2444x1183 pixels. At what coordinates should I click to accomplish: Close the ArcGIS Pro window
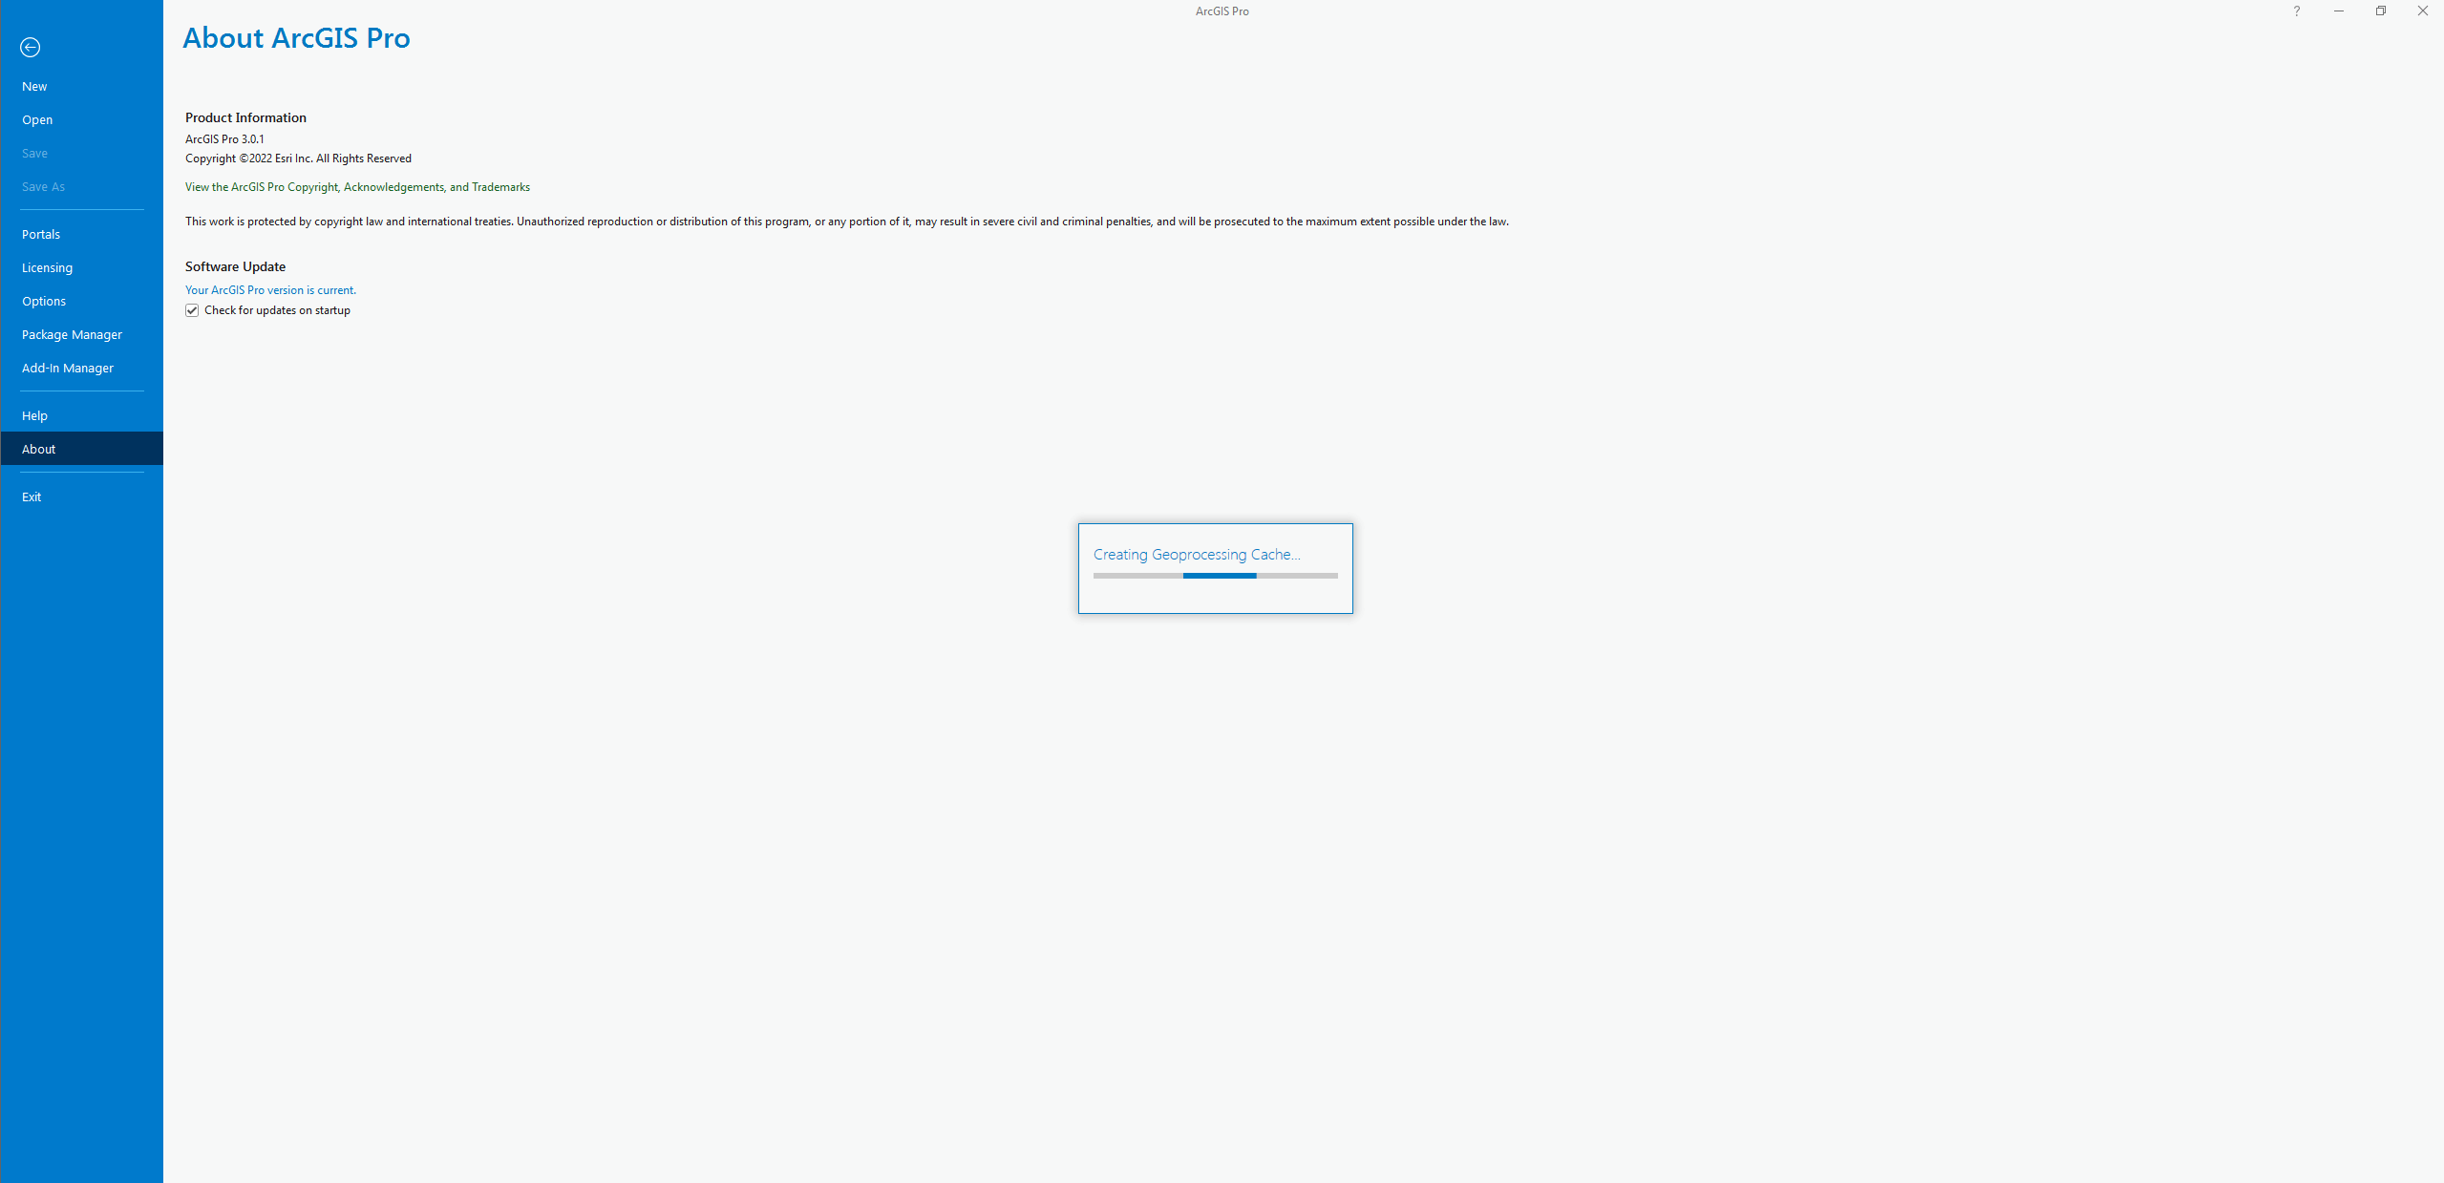[2423, 11]
